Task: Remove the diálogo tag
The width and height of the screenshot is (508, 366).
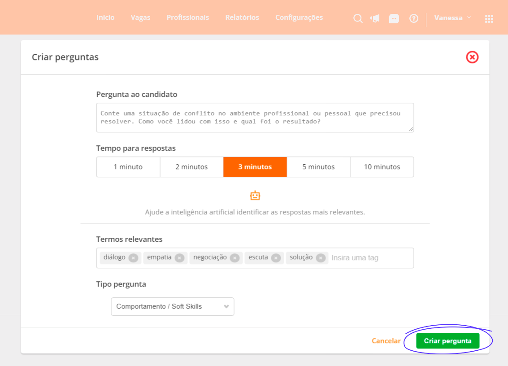Action: tap(133, 258)
